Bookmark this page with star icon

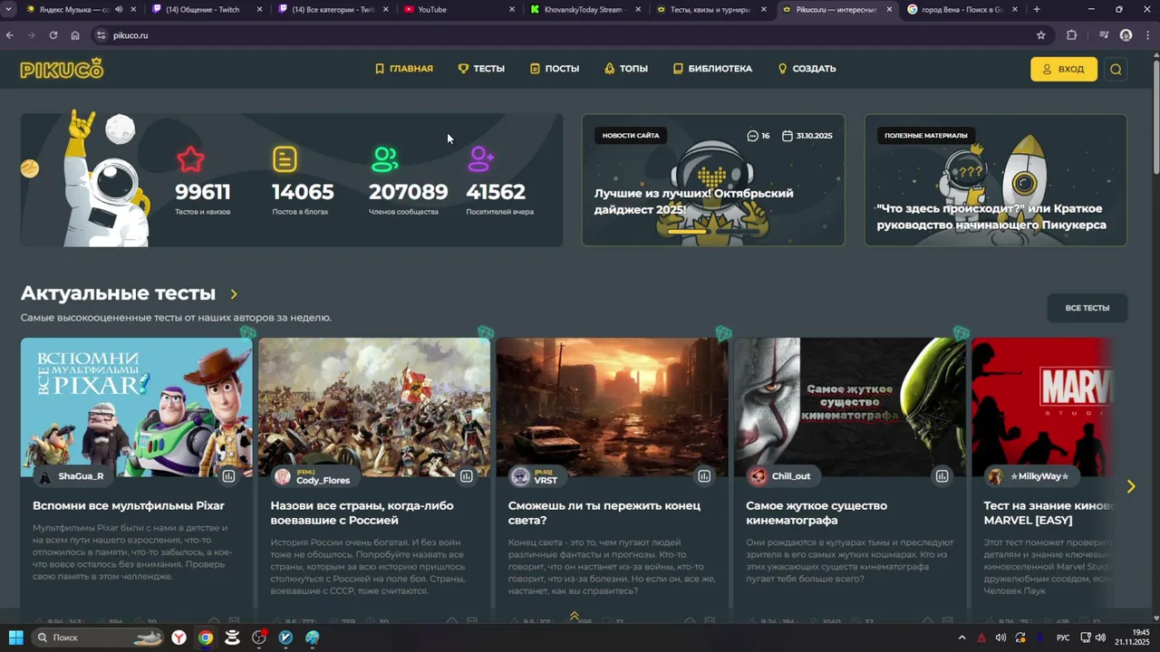(1041, 35)
